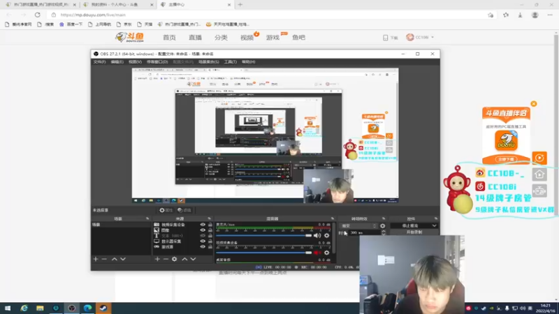The image size is (559, 314).
Task: Unmute the second mixer channel red speaker
Action: coord(317,253)
